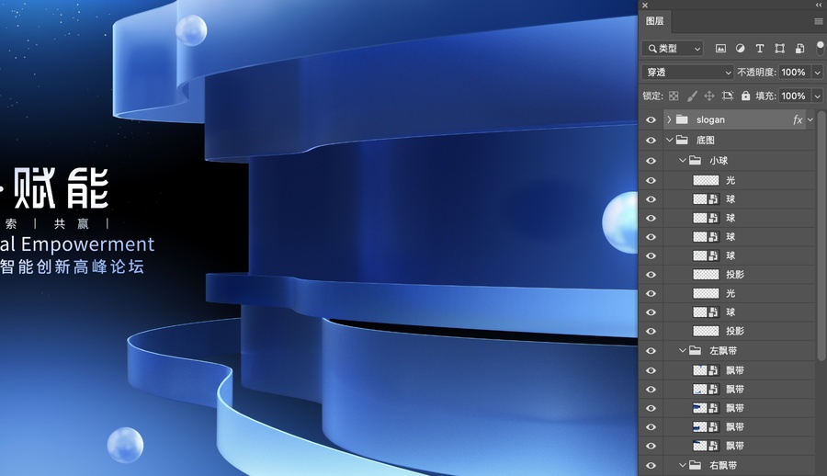Expand the slogan group chevron
Viewport: 827px width, 476px height.
pyautogui.click(x=669, y=119)
